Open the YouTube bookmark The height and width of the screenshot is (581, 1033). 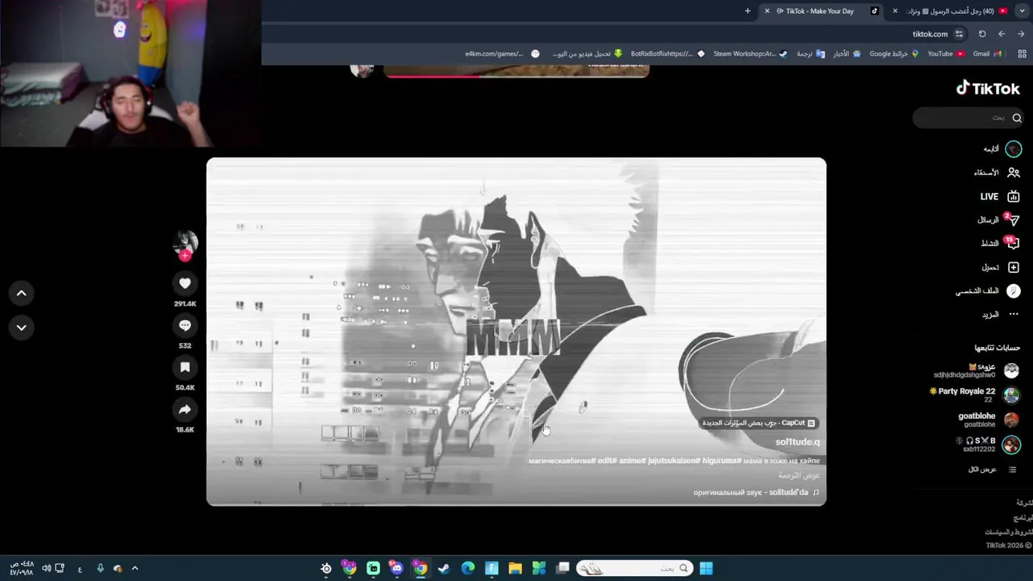coord(946,54)
